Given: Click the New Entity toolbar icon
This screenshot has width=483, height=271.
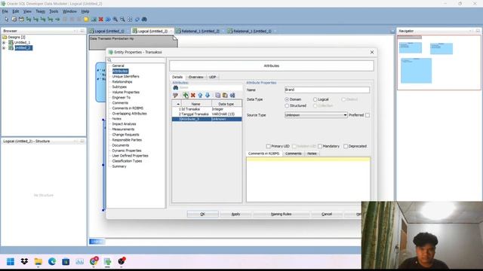Looking at the screenshot, I should coord(14,20).
